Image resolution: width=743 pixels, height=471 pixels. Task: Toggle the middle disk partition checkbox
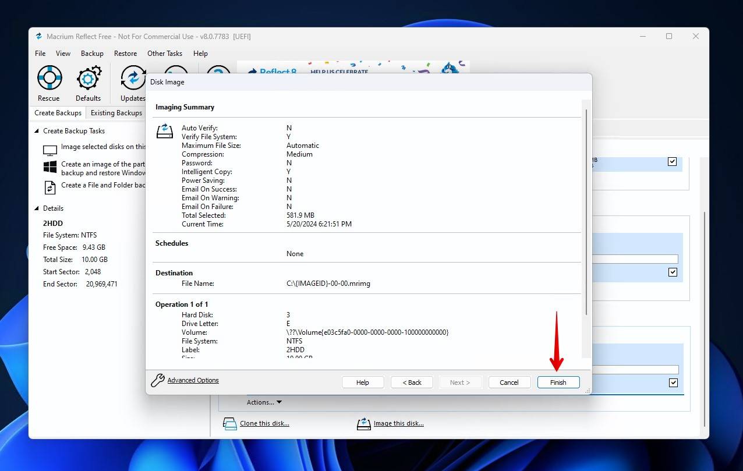click(673, 272)
